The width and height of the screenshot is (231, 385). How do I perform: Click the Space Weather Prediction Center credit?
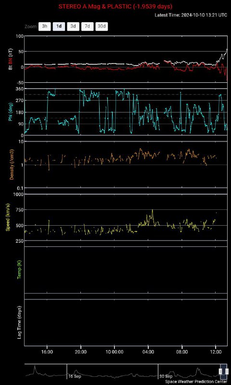tap(196, 382)
